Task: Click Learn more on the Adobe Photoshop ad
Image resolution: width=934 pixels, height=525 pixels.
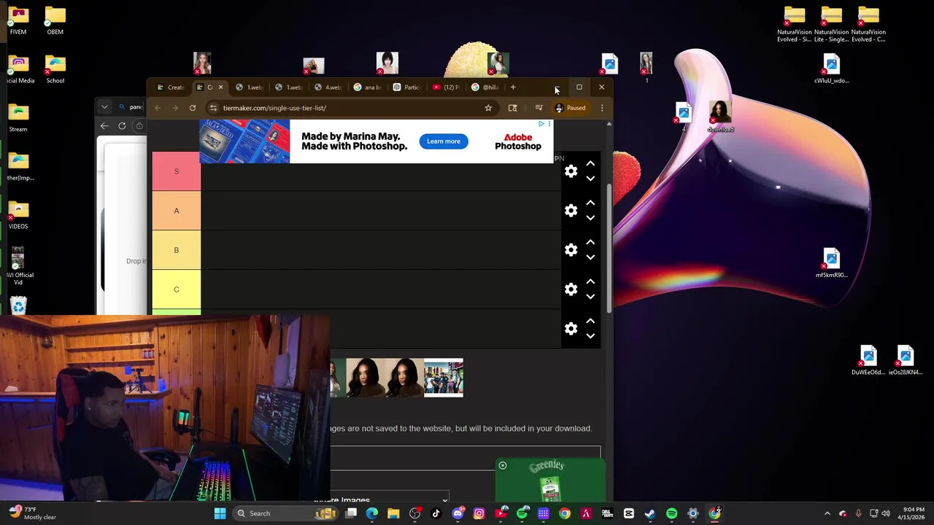Action: 444,141
